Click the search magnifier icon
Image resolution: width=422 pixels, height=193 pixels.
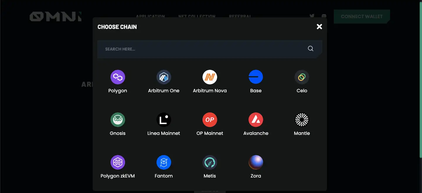pyautogui.click(x=311, y=49)
